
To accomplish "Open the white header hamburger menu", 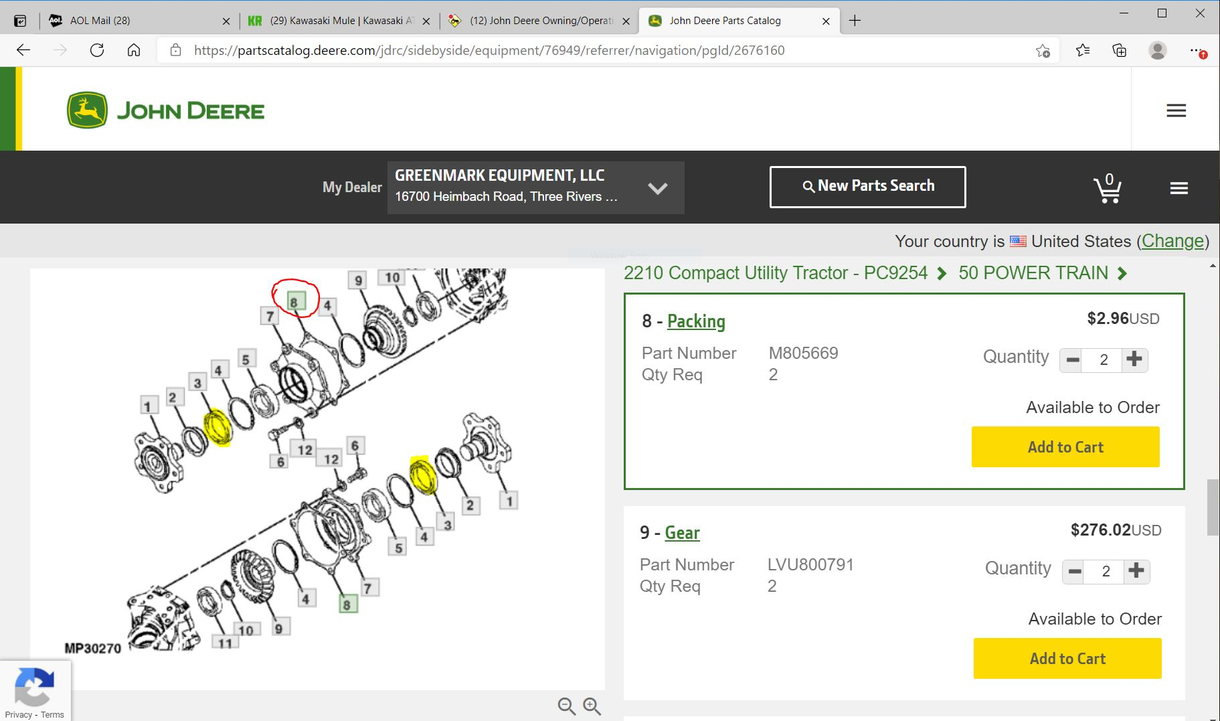I will pos(1176,110).
